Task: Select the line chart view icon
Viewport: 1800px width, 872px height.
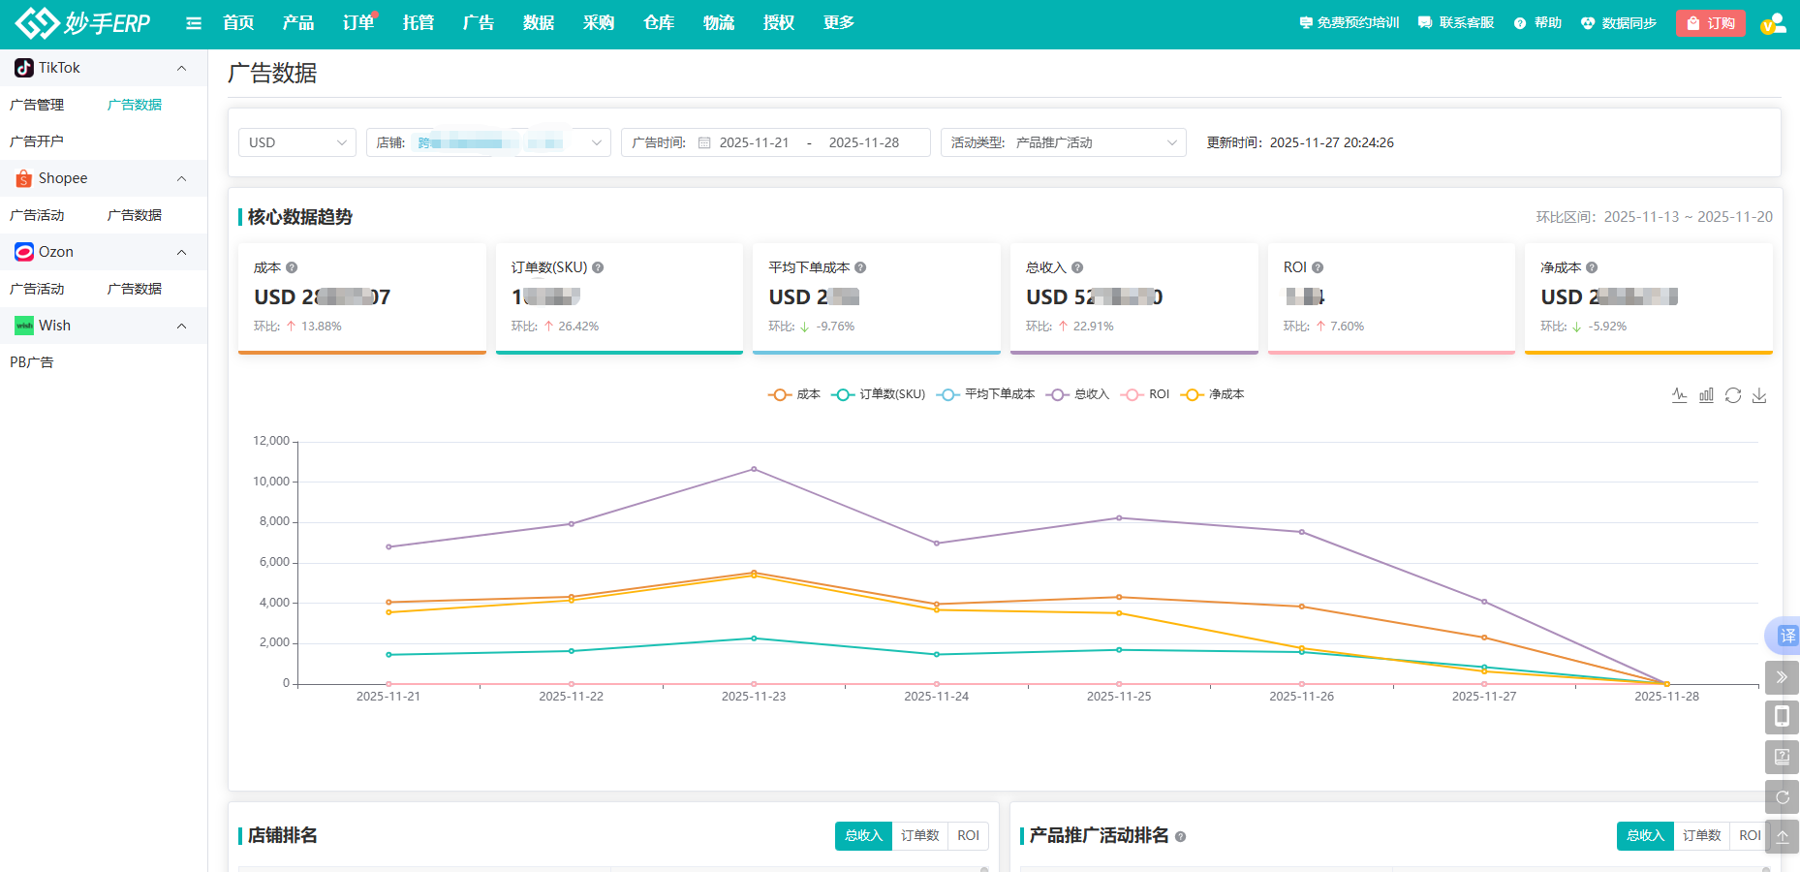Action: tap(1680, 394)
